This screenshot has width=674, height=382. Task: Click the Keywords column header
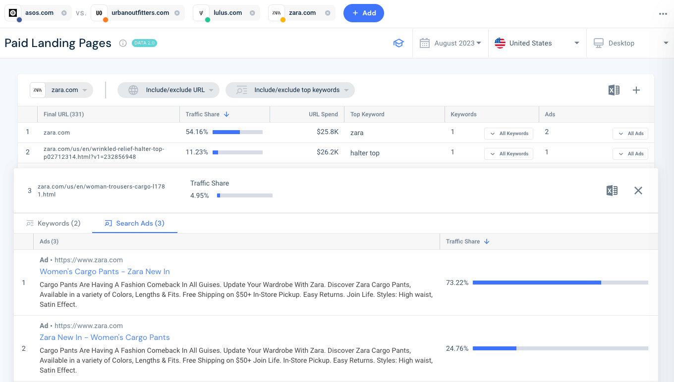point(463,114)
